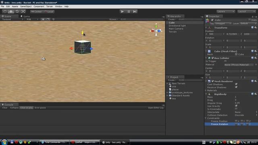Open Mesh Renderer component gear settings
258x145 pixels.
click(256, 81)
